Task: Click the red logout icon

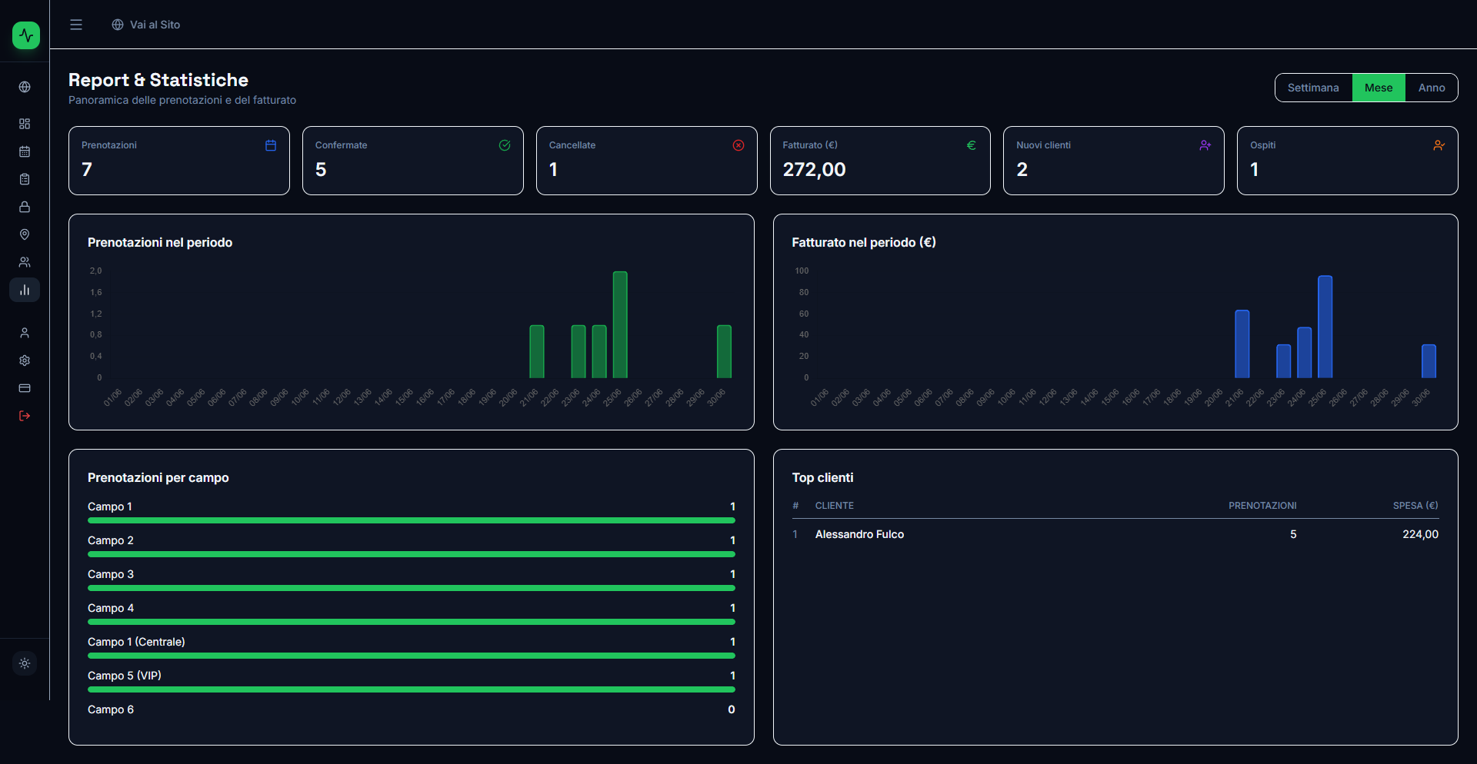Action: tap(25, 416)
